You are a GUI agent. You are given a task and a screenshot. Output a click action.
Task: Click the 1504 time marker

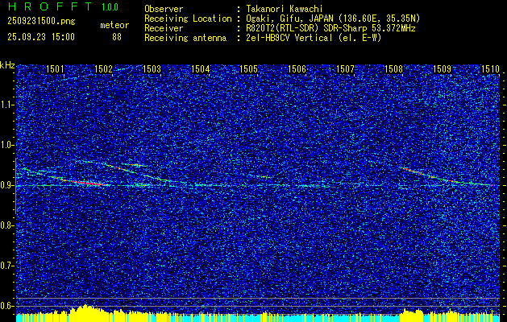coord(200,69)
